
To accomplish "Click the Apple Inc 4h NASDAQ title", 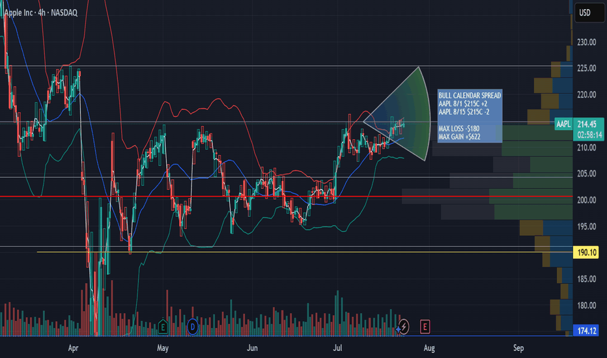I will pos(40,13).
